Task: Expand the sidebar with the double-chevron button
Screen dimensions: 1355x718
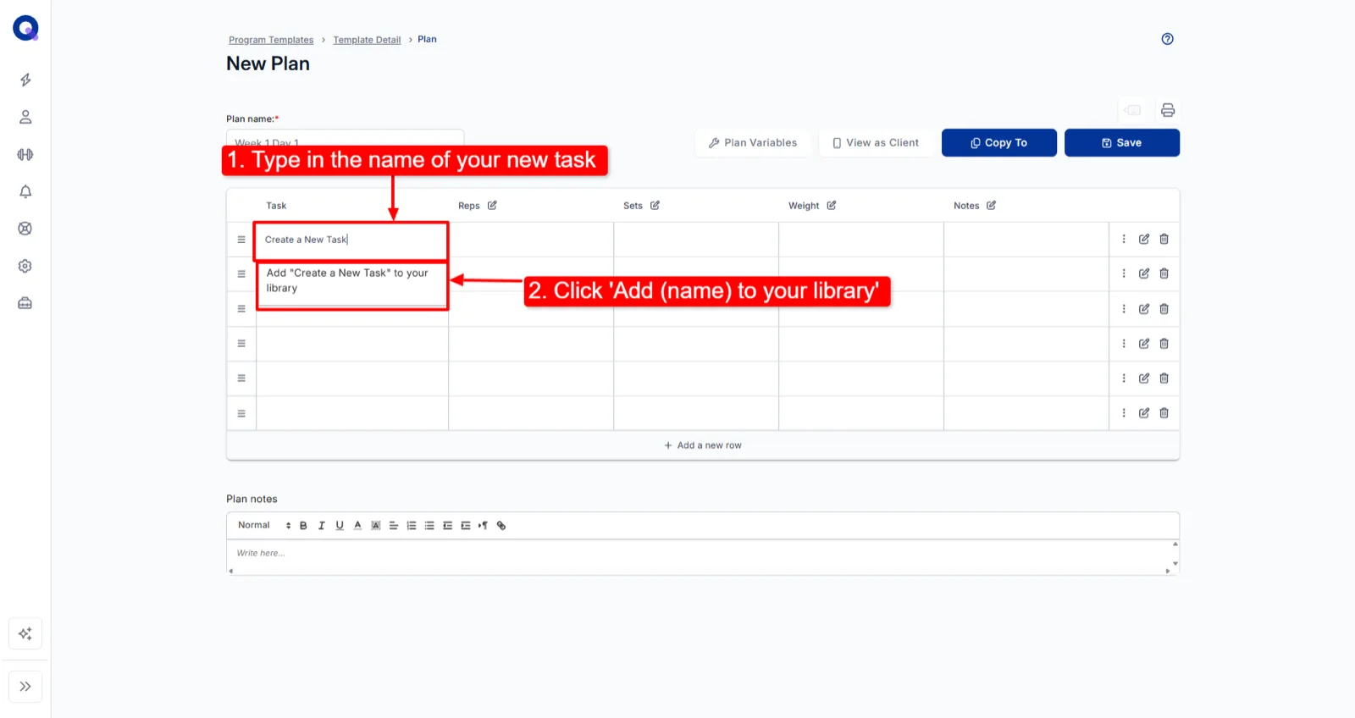Action: tap(25, 687)
